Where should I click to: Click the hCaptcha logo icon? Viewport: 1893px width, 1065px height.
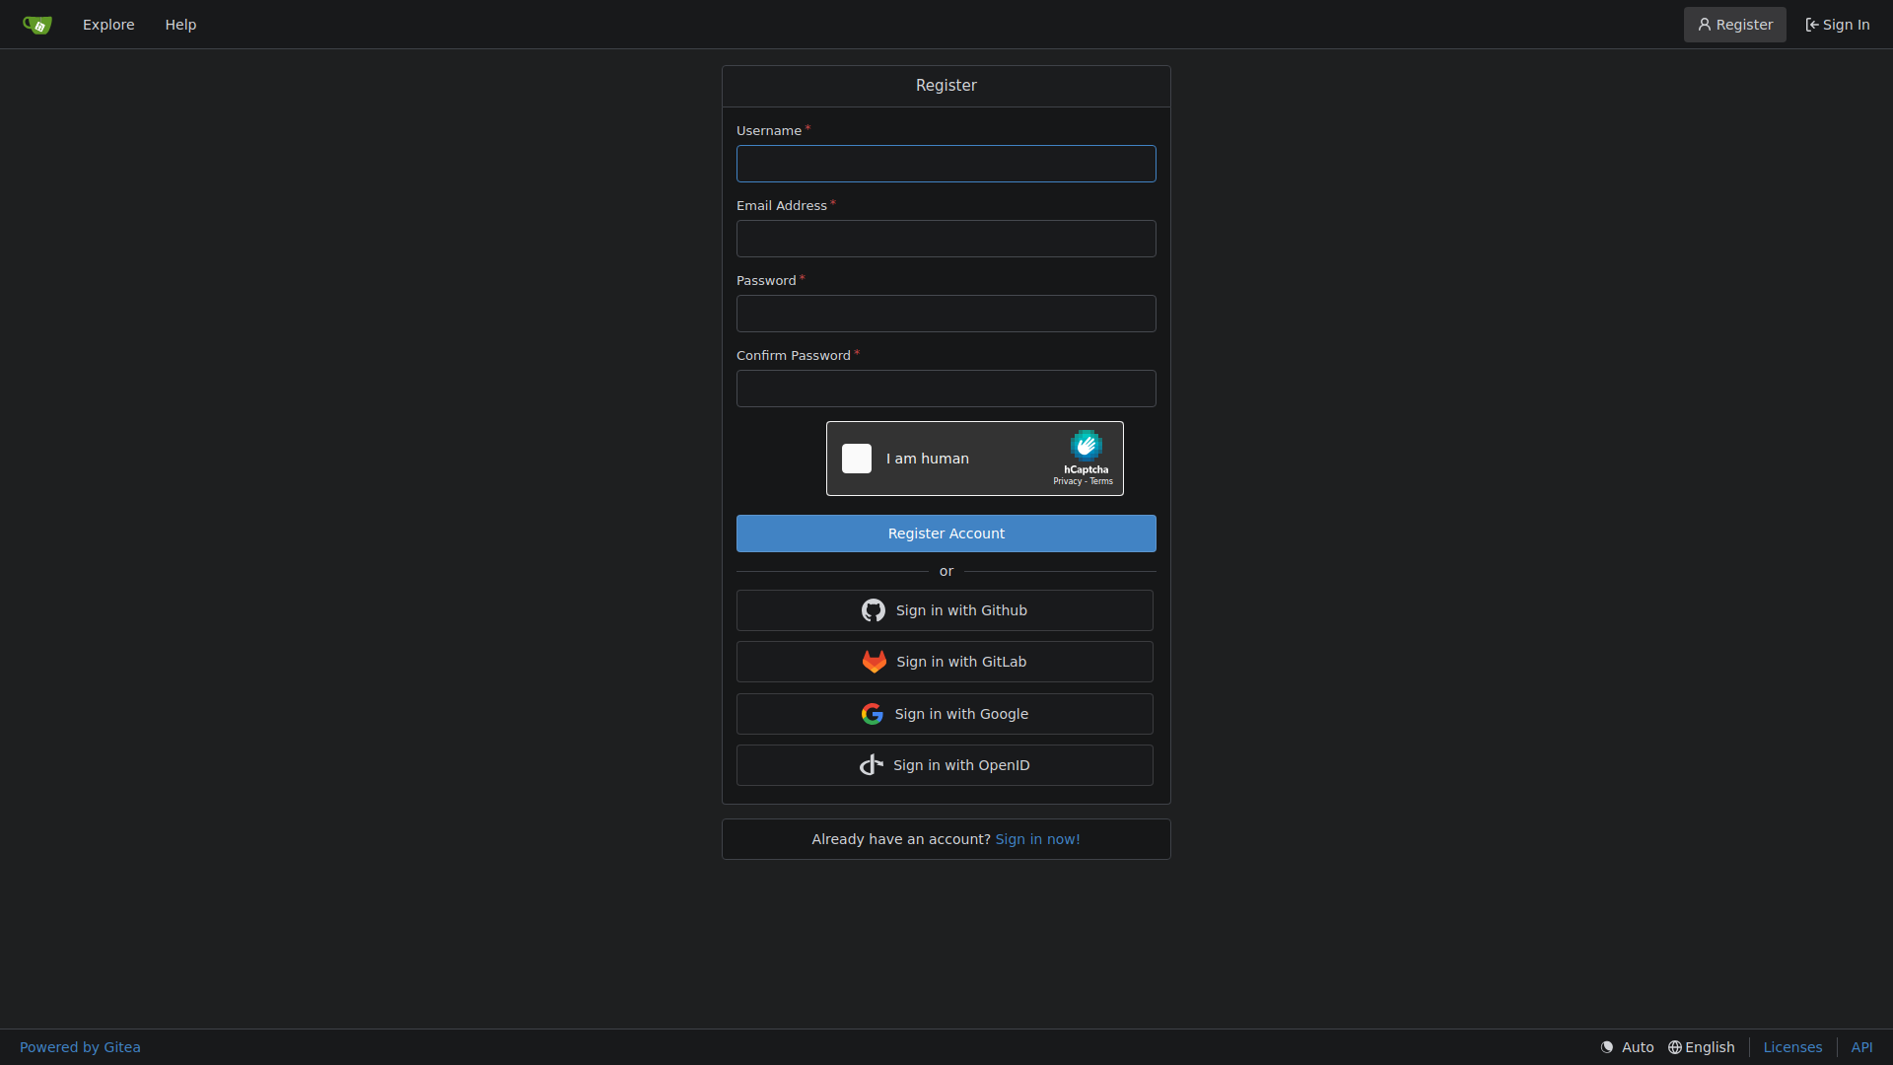click(x=1086, y=446)
